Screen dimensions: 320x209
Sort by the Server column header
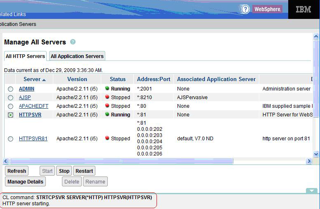click(32, 79)
